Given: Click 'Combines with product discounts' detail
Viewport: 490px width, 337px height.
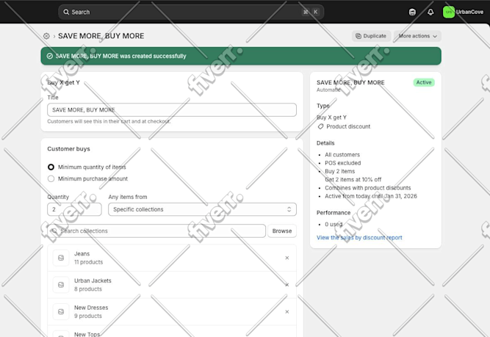Looking at the screenshot, I should tap(368, 188).
